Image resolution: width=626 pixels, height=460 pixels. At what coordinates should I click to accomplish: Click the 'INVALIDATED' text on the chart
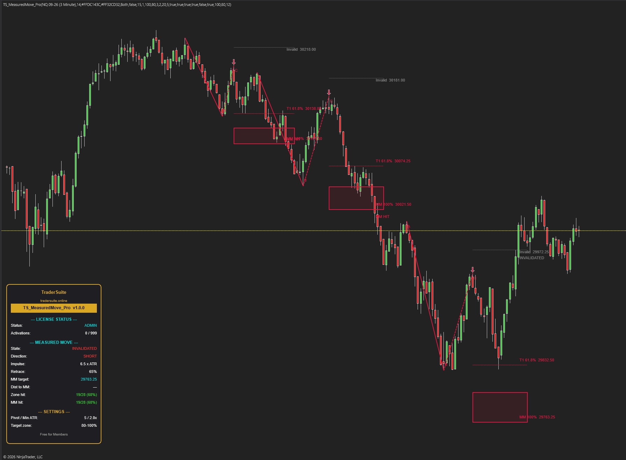532,258
